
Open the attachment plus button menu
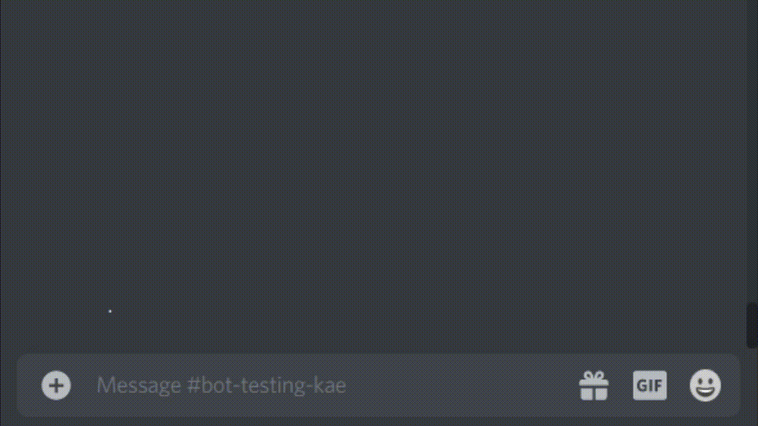(x=56, y=385)
